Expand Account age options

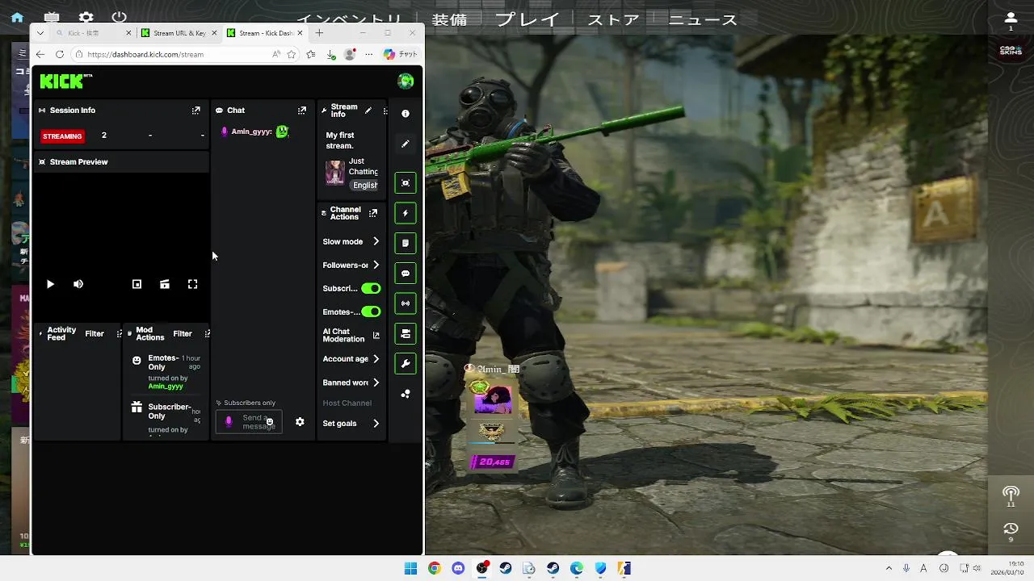point(351,359)
